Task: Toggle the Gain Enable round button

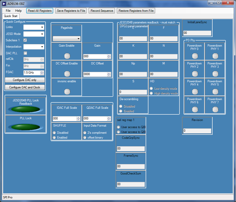Action: click(67, 56)
